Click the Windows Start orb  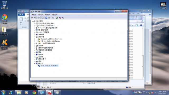[x=3, y=93]
